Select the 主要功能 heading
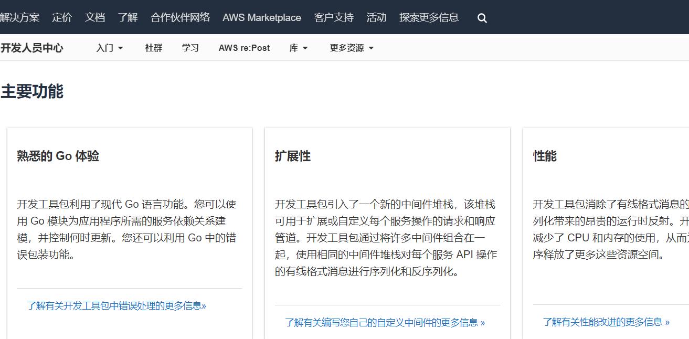The width and height of the screenshot is (689, 339). tap(31, 91)
